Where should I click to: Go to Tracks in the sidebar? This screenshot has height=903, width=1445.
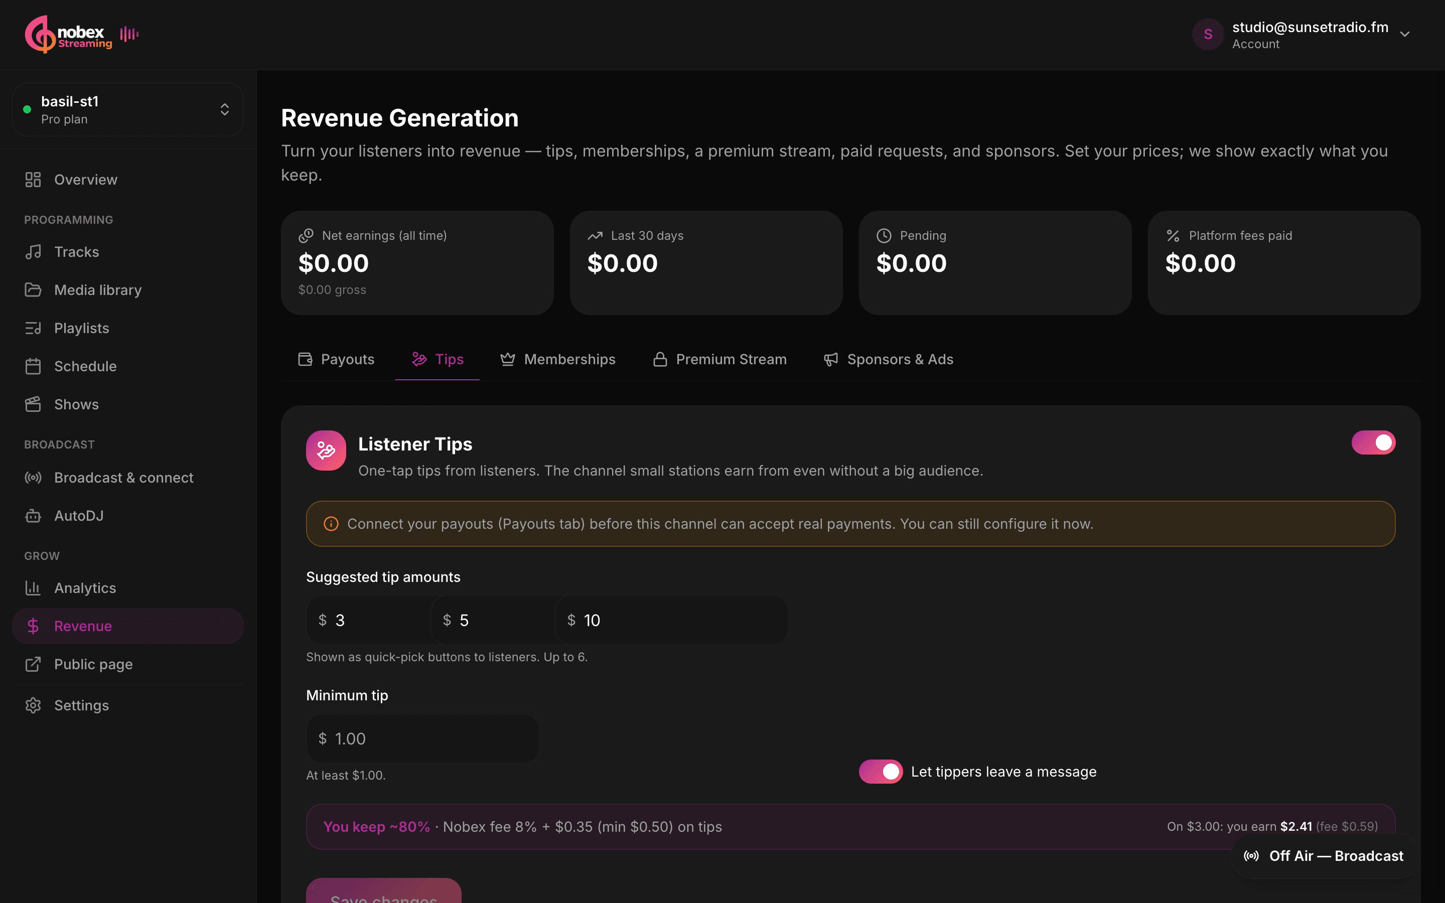click(128, 252)
